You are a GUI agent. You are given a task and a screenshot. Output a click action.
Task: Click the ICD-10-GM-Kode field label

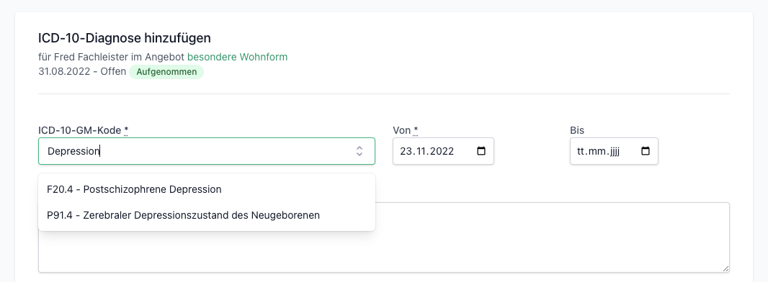pos(84,130)
